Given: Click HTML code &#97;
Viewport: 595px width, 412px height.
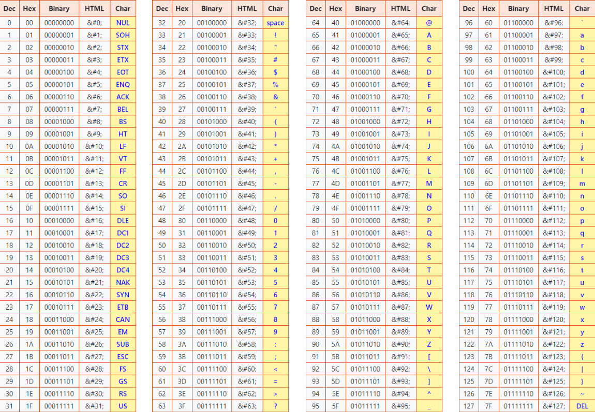Looking at the screenshot, I should click(554, 35).
